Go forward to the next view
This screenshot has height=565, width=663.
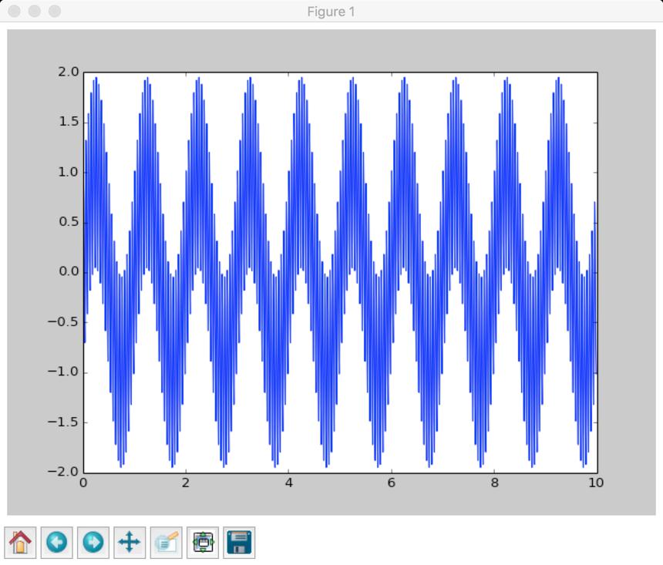pos(93,542)
